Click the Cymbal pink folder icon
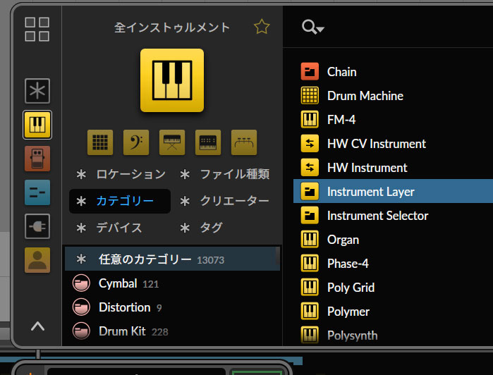Image resolution: width=493 pixels, height=375 pixels. (81, 283)
